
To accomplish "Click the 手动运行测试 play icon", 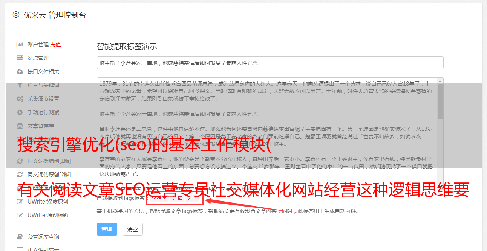I will 20,112.
